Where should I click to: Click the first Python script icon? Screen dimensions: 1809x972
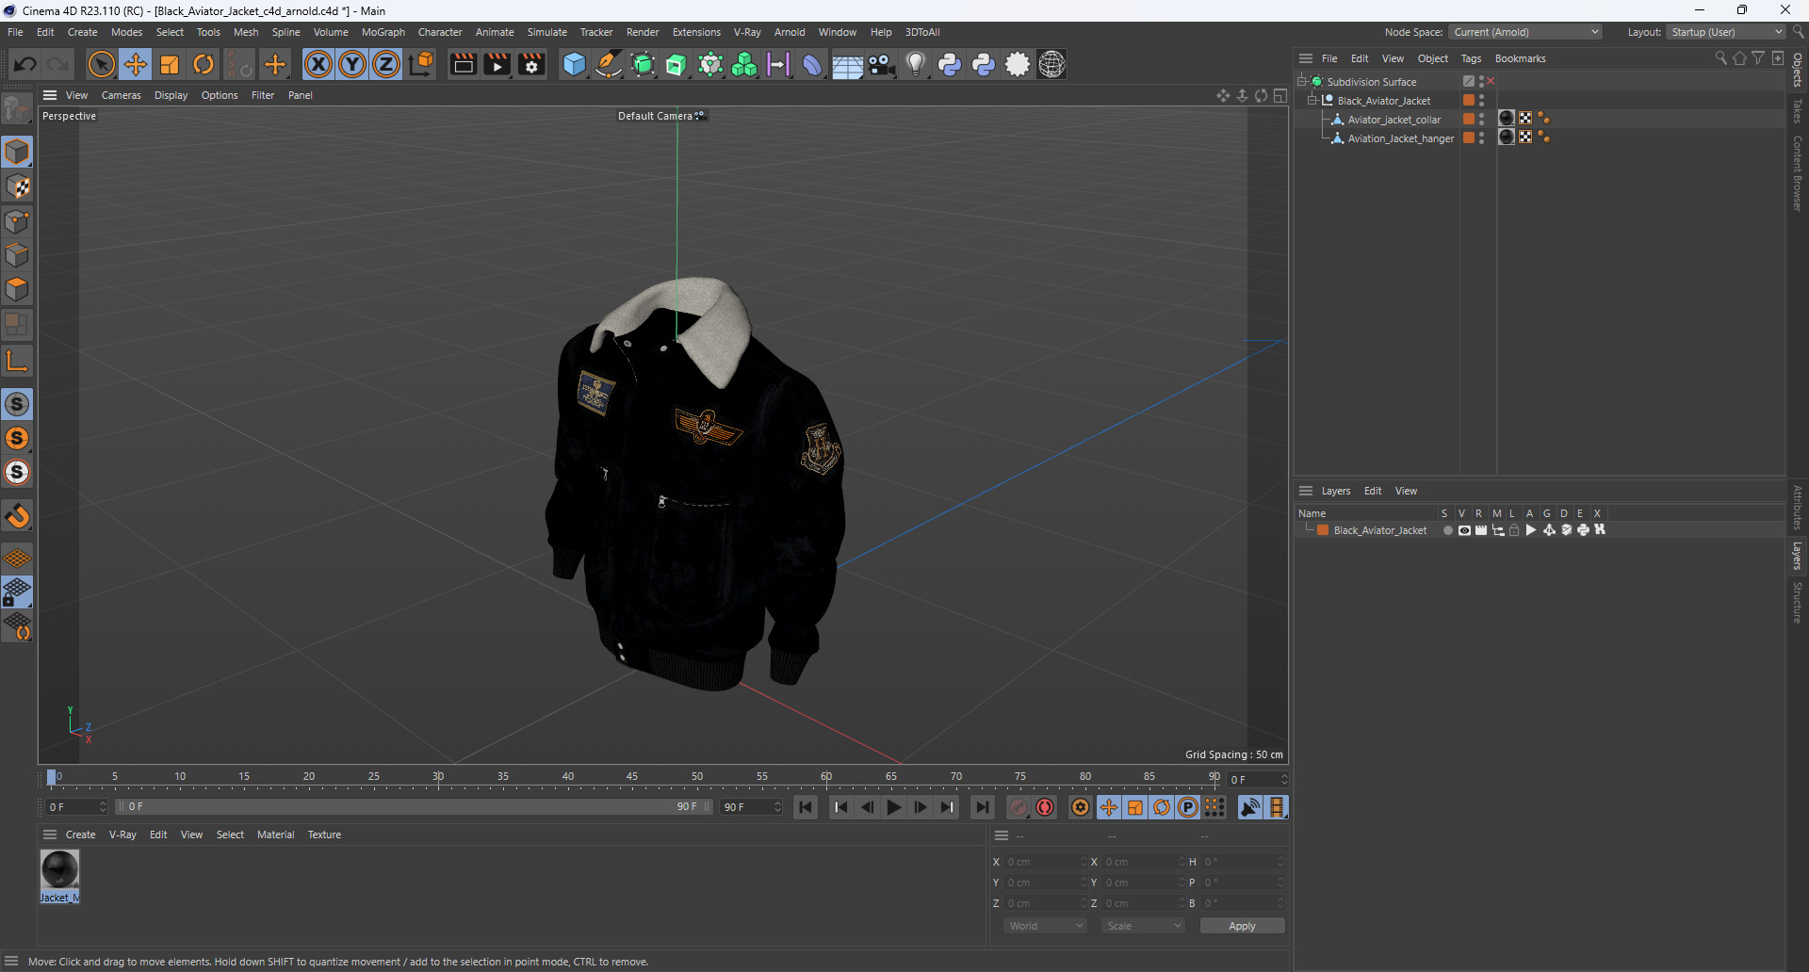click(x=950, y=64)
